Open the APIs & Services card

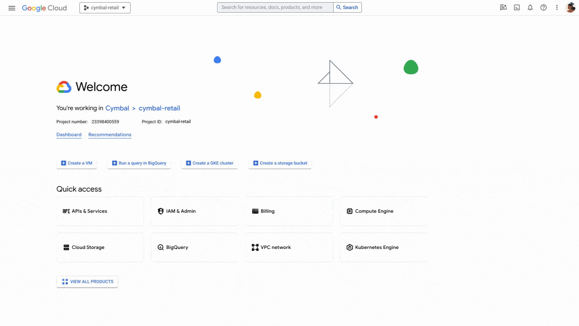pos(100,211)
